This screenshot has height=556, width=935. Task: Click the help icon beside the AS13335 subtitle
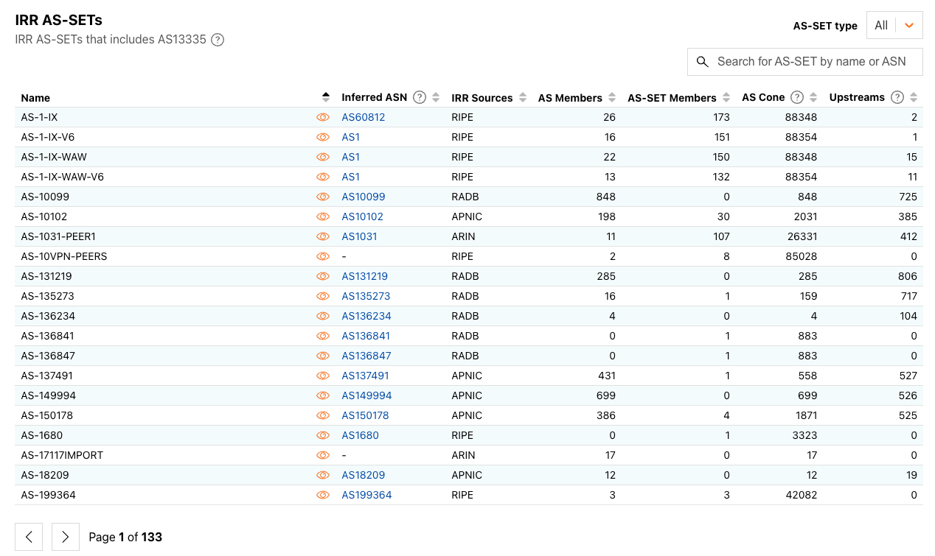pos(218,40)
